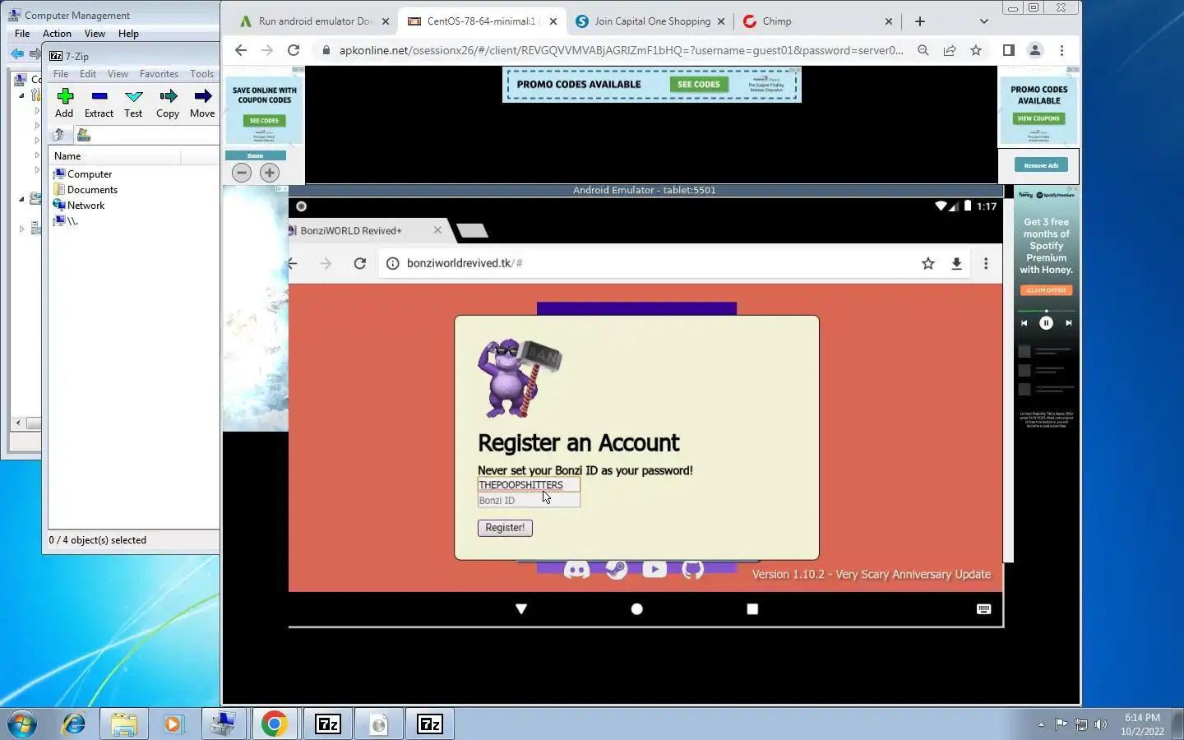Open new tab in emulator browser
Screen dimensions: 1184x740
472,231
